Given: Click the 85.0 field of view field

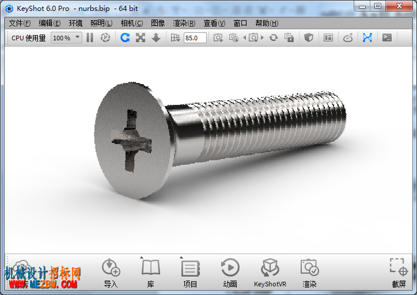Looking at the screenshot, I should coord(195,38).
